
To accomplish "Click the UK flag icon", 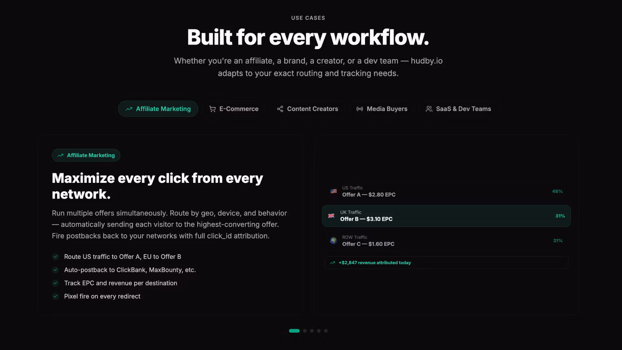I will pos(331,216).
